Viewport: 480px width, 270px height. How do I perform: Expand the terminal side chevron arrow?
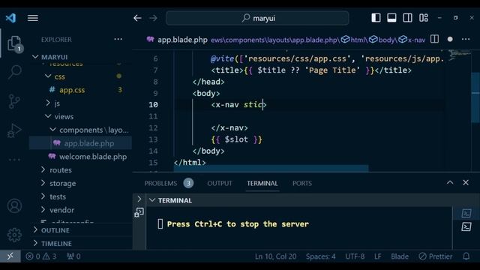(x=139, y=199)
